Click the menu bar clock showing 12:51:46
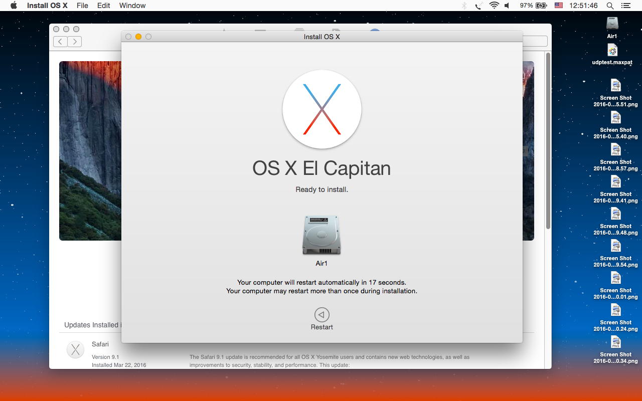This screenshot has width=642, height=401. click(583, 6)
